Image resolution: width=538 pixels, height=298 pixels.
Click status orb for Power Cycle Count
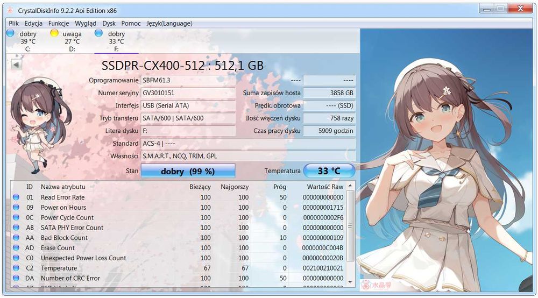pos(16,217)
